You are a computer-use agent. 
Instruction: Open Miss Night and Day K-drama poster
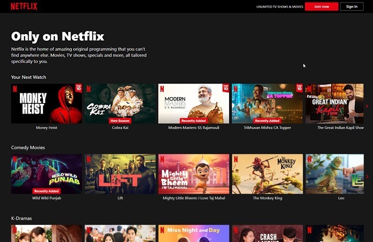194,234
